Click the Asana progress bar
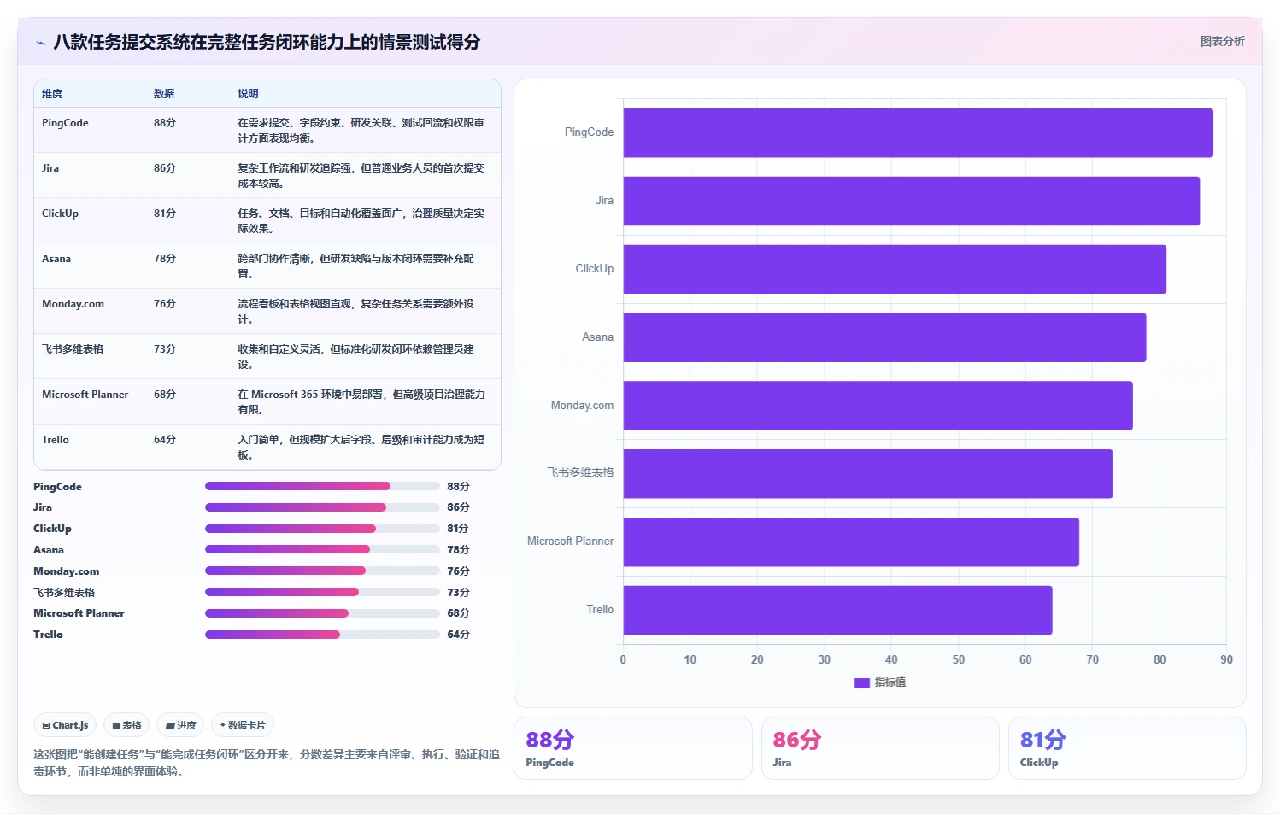This screenshot has height=814, width=1280. tap(322, 549)
